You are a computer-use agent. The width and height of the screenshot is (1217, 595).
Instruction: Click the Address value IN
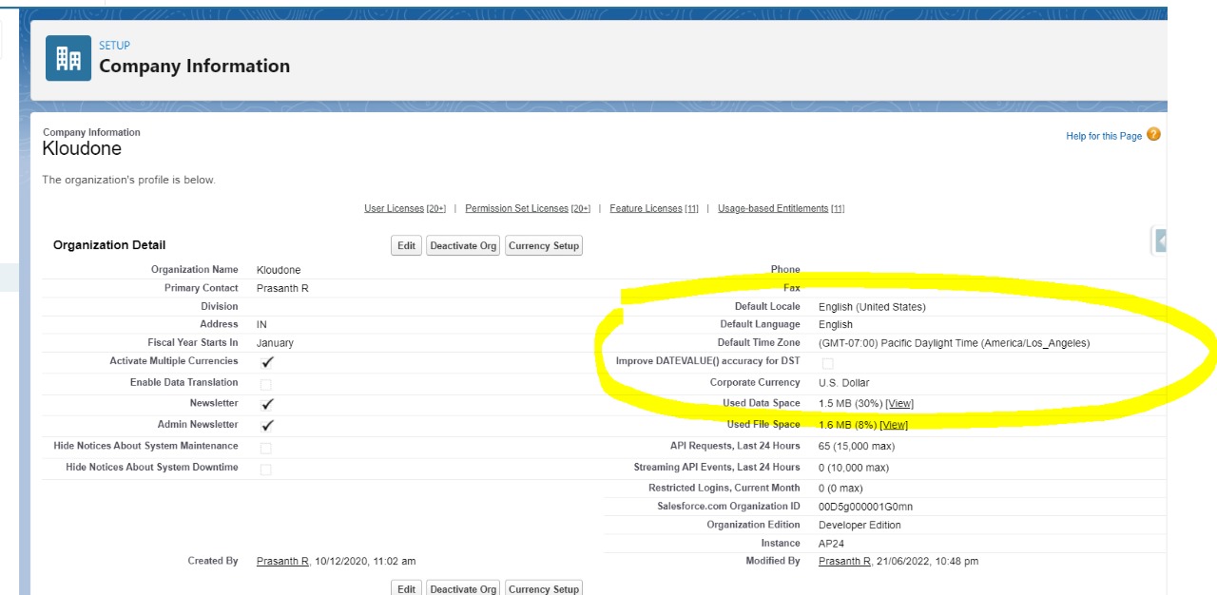[261, 324]
